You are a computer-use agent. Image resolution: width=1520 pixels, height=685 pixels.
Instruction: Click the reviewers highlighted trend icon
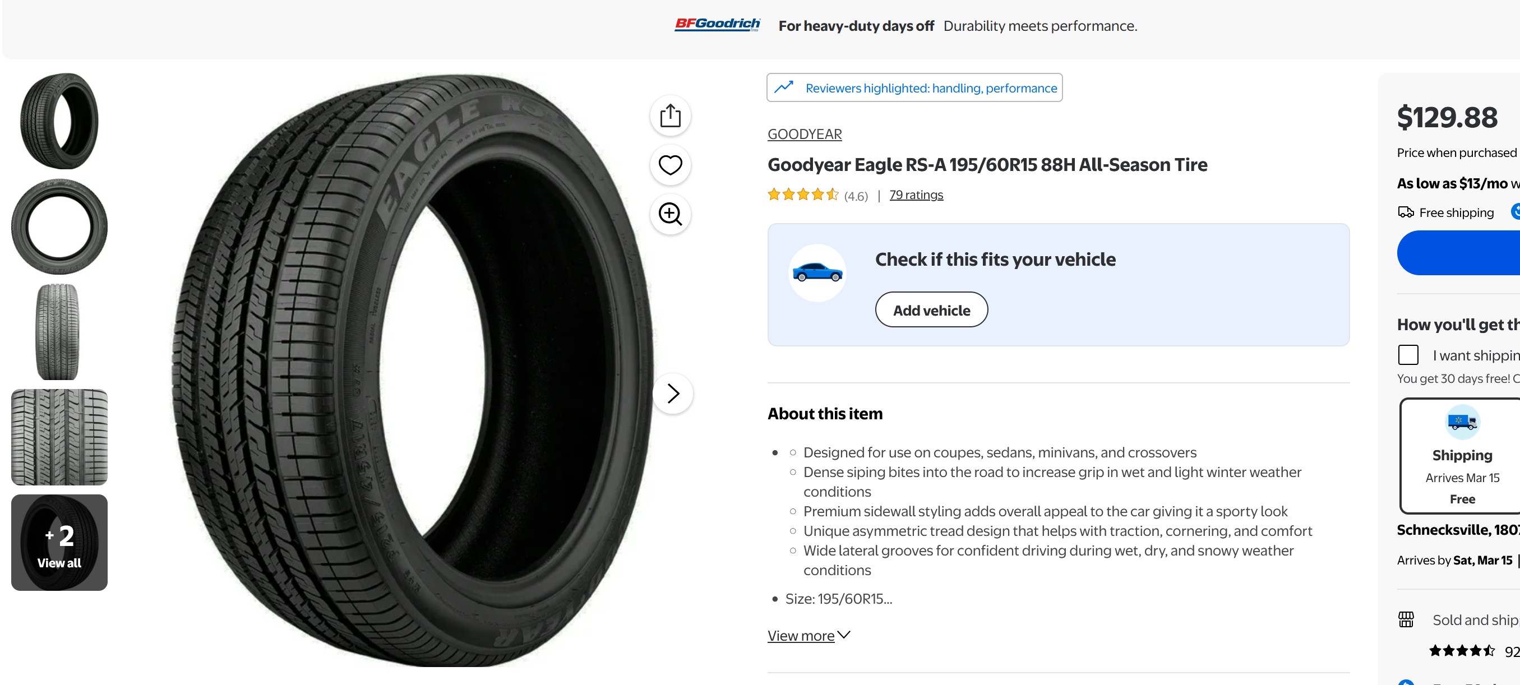[784, 87]
